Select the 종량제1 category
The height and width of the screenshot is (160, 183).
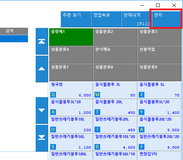(71, 37)
